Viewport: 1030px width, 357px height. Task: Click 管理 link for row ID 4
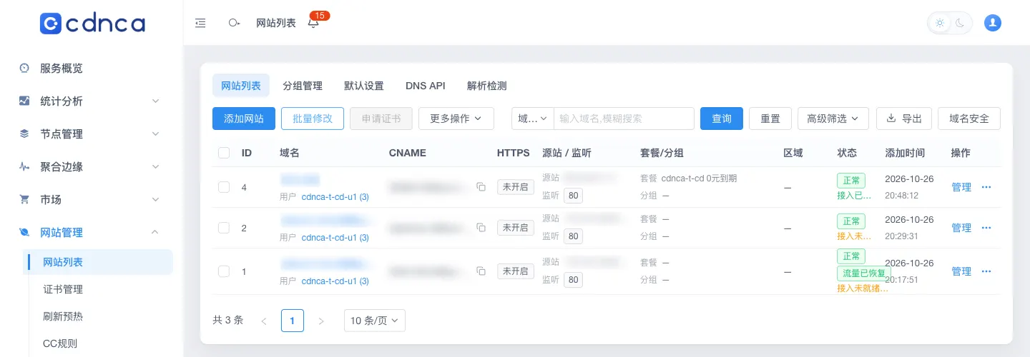(961, 187)
